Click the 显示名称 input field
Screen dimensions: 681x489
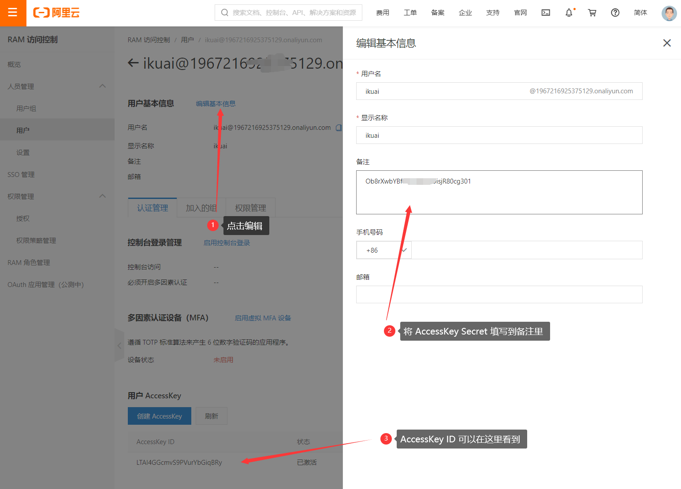(499, 135)
